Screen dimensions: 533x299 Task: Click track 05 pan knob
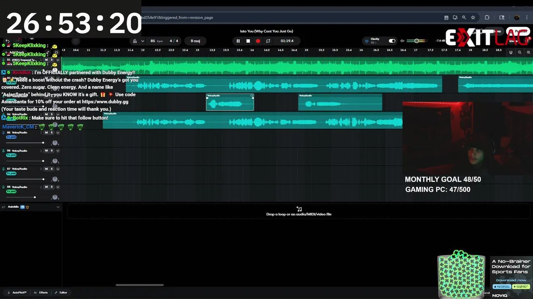point(55,143)
